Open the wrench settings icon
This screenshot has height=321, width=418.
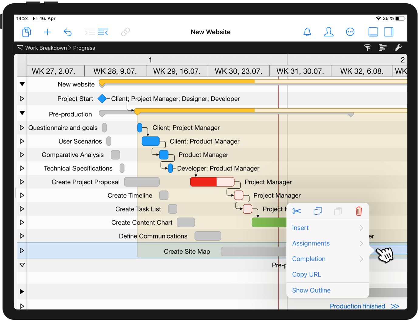[398, 48]
